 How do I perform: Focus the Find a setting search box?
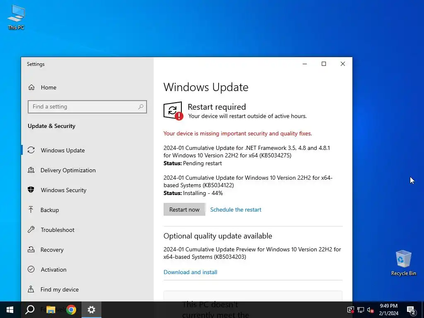tap(87, 106)
